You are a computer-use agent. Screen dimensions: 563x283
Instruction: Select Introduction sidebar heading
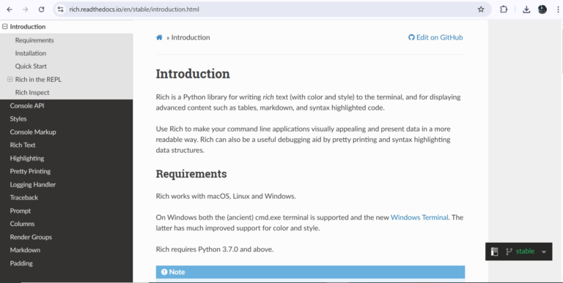[28, 26]
